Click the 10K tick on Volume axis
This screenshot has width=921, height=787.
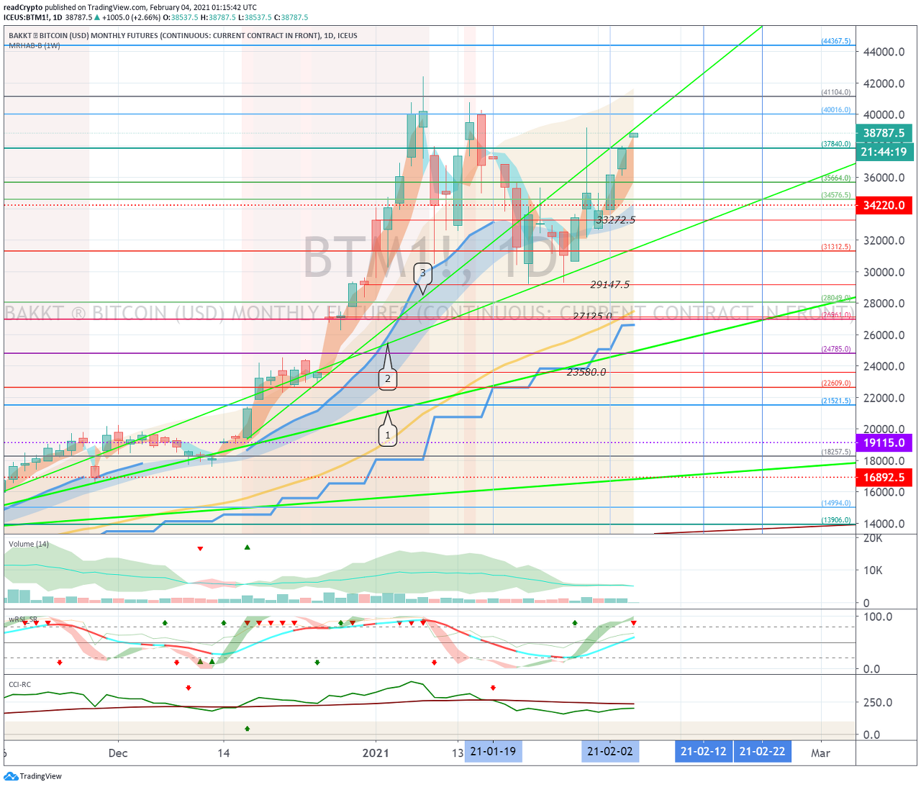click(873, 570)
